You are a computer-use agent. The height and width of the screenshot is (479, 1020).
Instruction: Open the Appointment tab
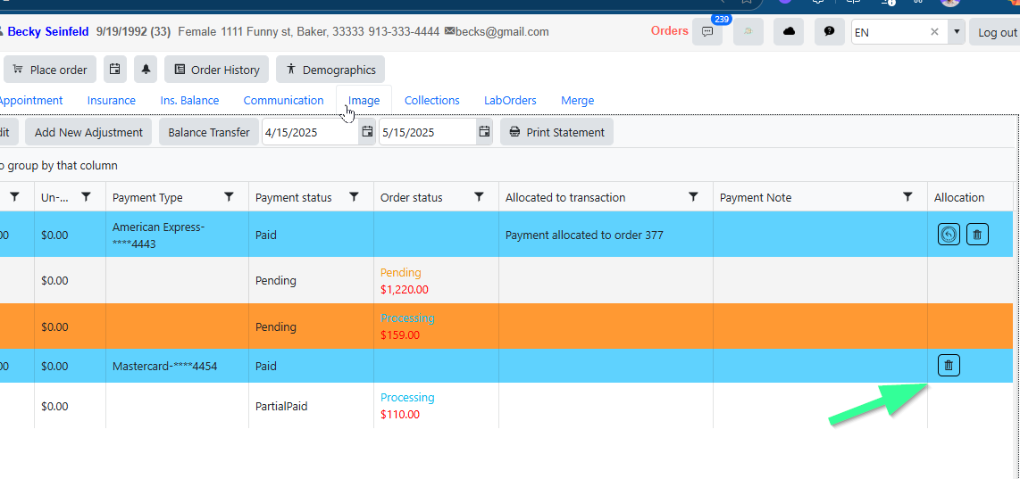pos(30,100)
